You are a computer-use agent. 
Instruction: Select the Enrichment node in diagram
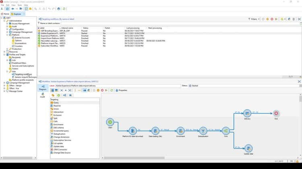pos(180,131)
